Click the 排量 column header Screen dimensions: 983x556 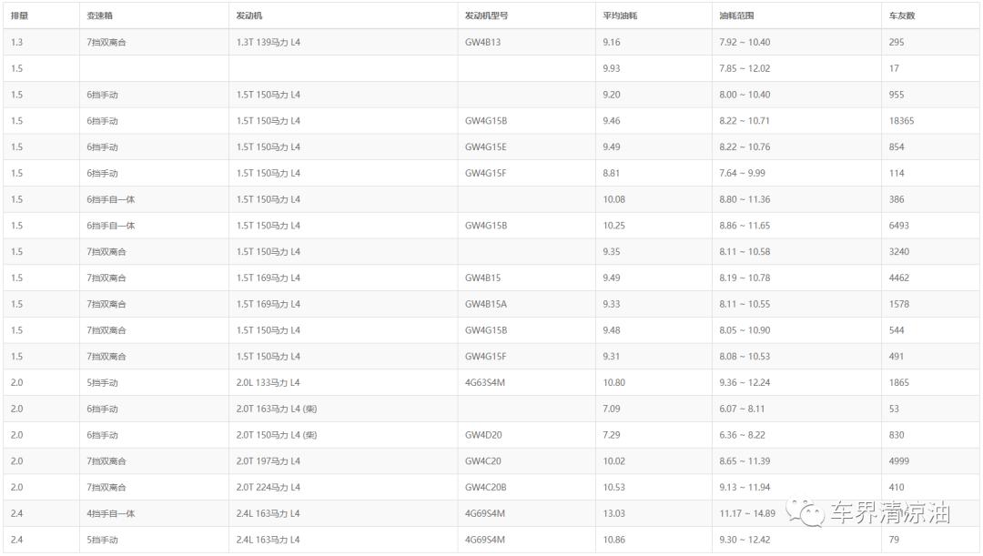pyautogui.click(x=19, y=15)
